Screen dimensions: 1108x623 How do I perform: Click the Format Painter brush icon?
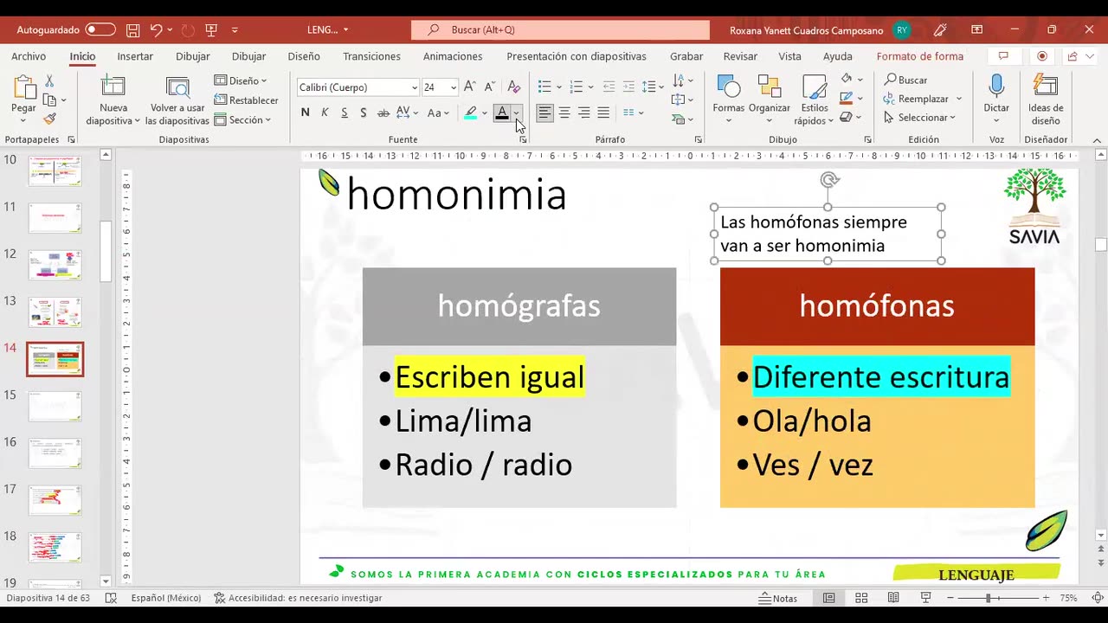[49, 119]
